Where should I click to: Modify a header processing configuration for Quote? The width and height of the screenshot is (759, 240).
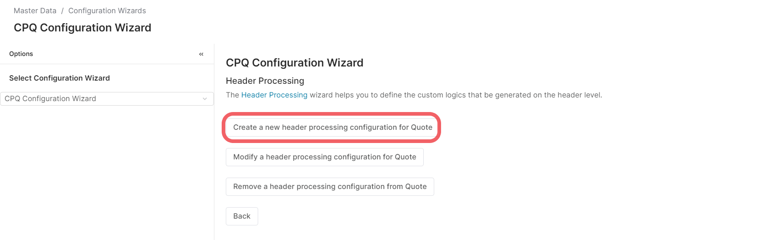click(x=324, y=157)
